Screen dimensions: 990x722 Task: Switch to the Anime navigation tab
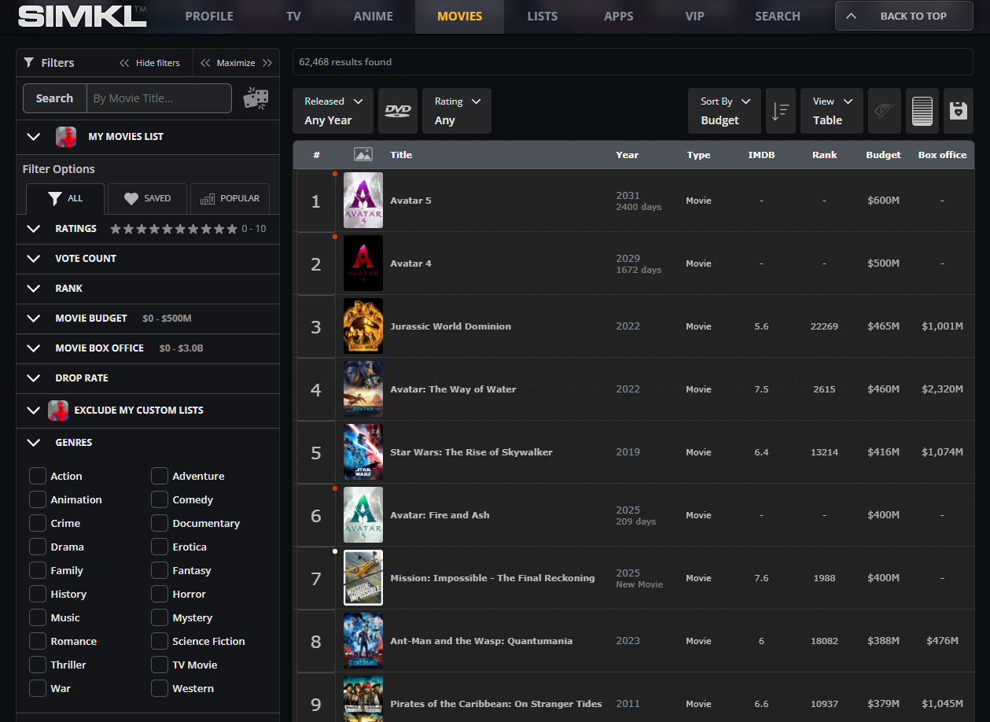coord(373,17)
